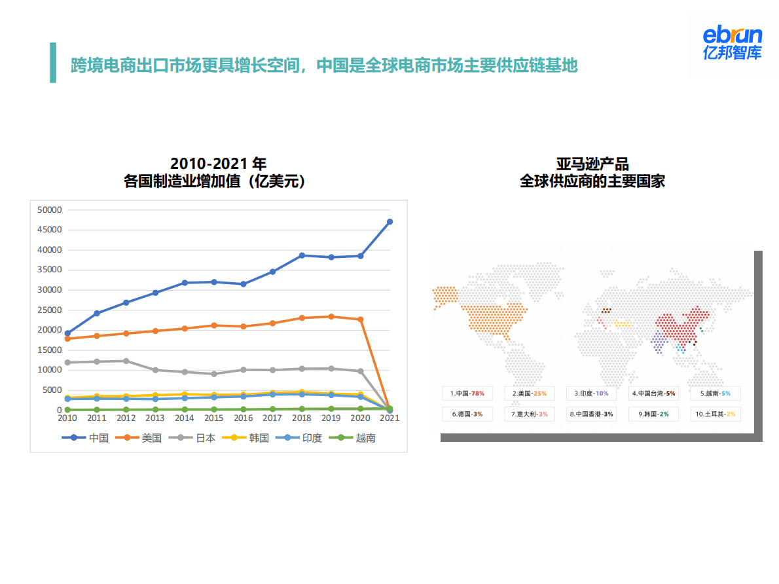This screenshot has width=779, height=584.
Task: Click the 10.土耳其-2% label box
Action: [x=716, y=414]
